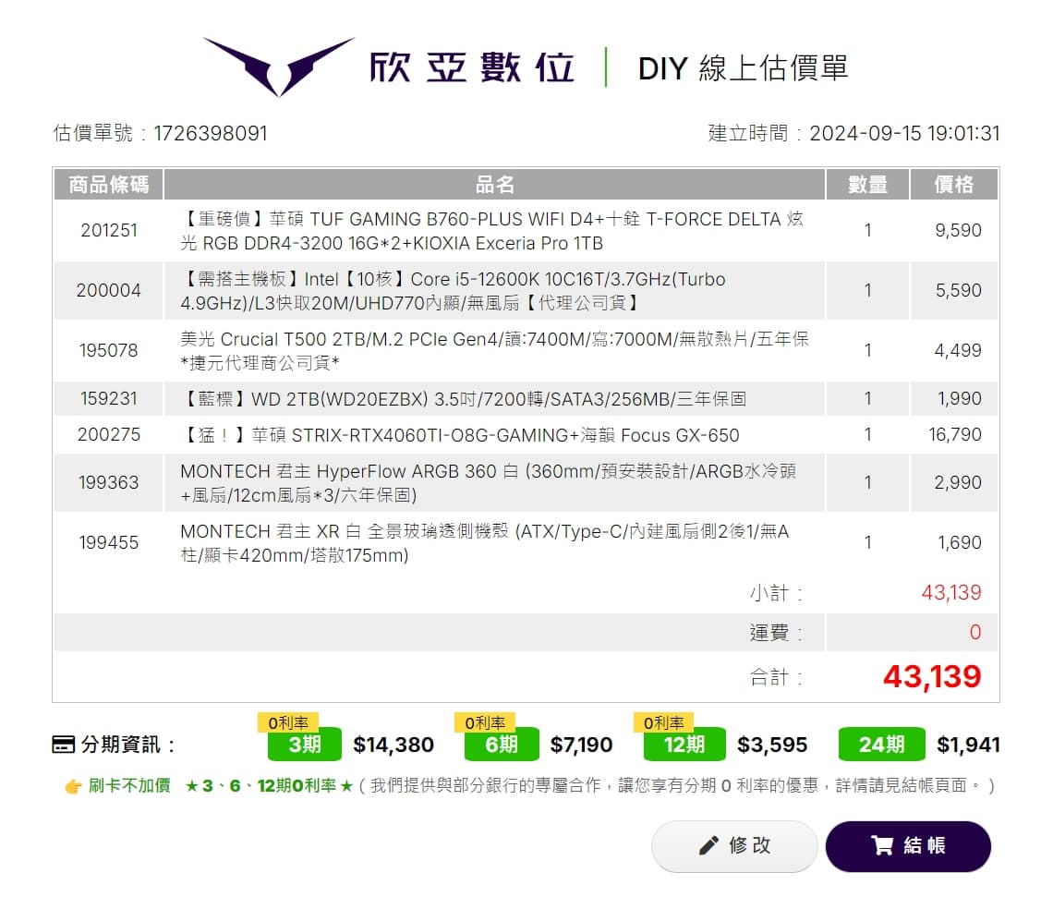Click the $3,595 installment amount

(772, 745)
